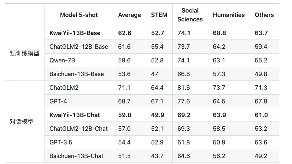Viewport: 292px width, 164px height.
Task: Select the Baichuan-13B-Base model cell
Action: (x=79, y=74)
